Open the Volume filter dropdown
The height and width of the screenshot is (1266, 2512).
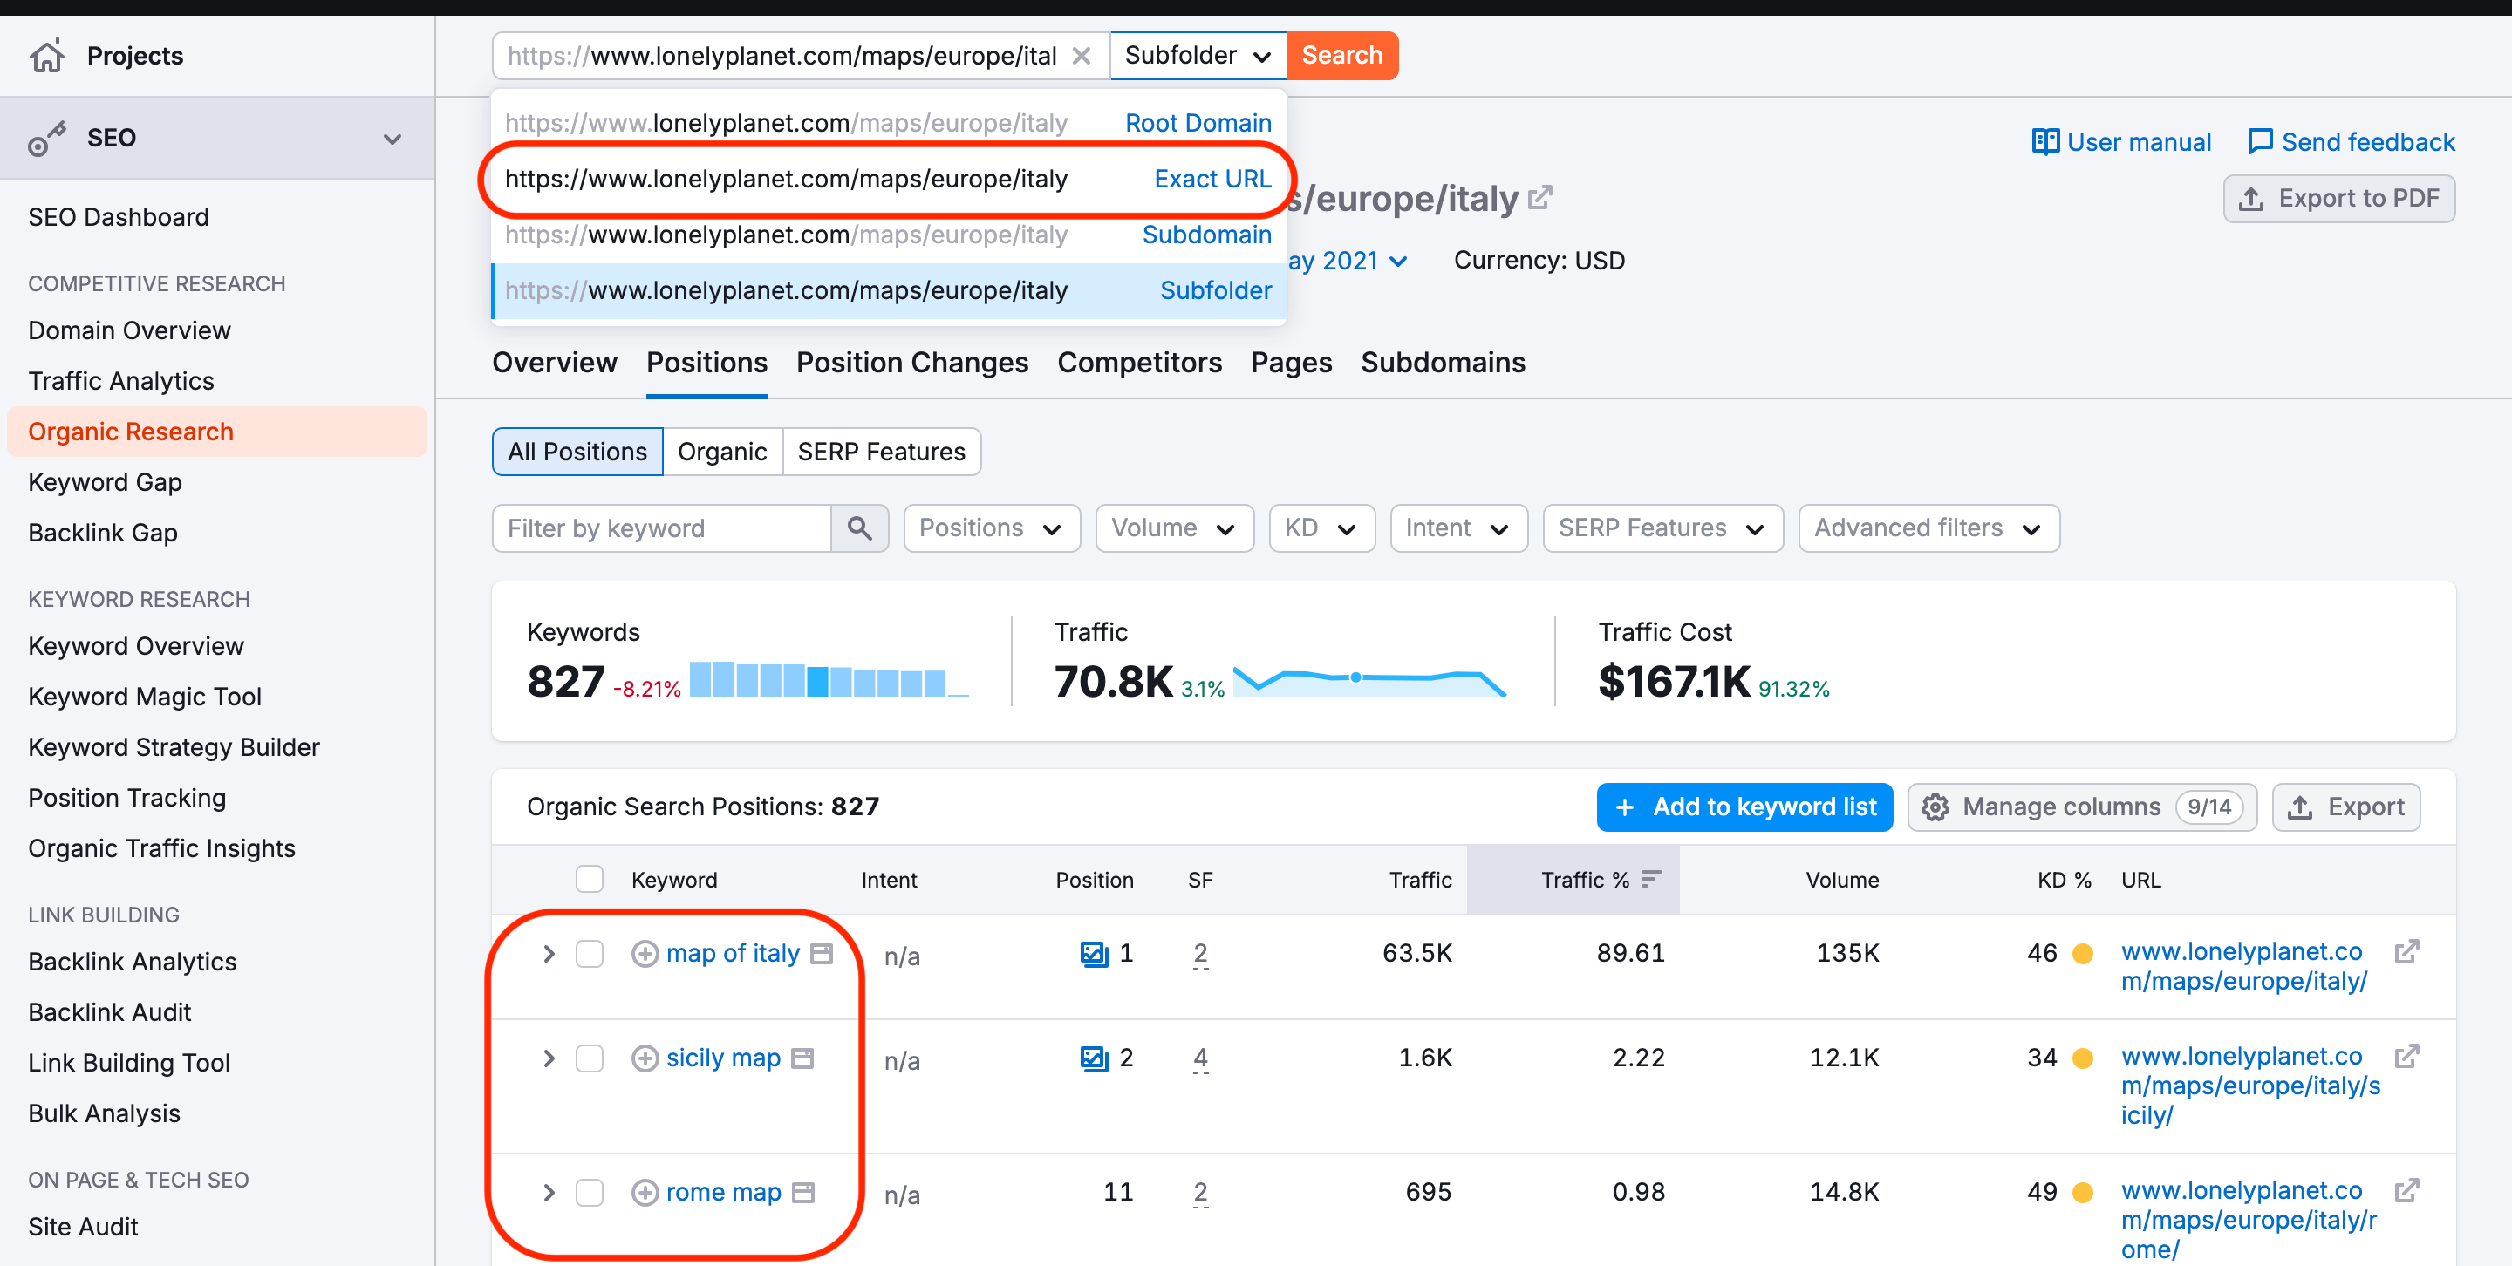(1174, 528)
